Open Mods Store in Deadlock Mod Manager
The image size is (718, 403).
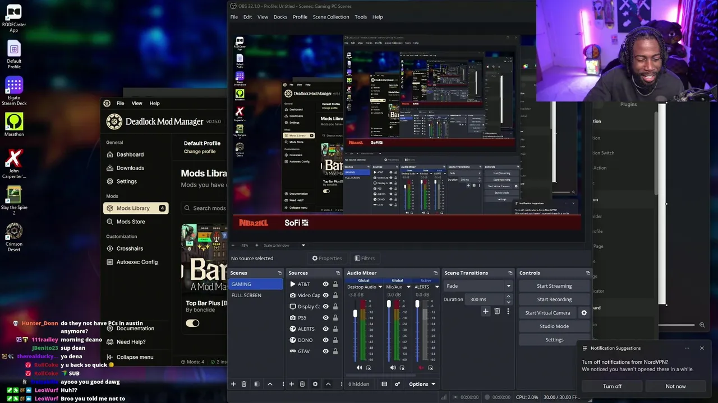tap(131, 222)
